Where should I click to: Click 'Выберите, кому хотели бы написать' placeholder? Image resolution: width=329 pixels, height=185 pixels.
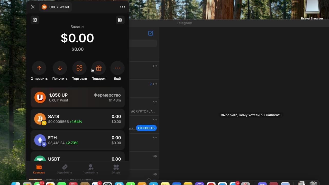pos(251,115)
